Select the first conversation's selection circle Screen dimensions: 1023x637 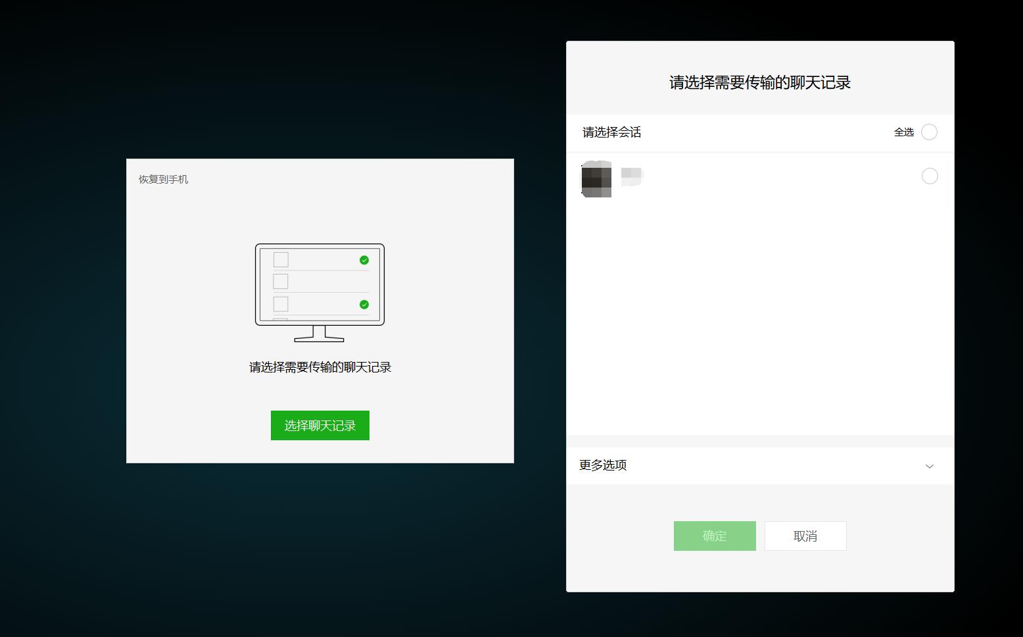coord(930,176)
